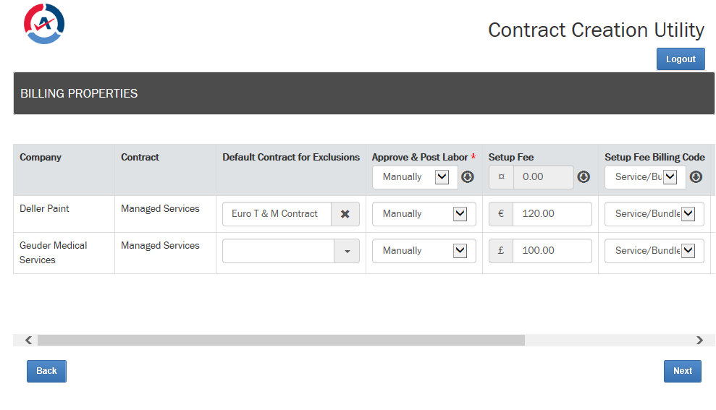Open header Setup Fee Billing Code dropdown
The width and height of the screenshot is (716, 410).
[645, 177]
